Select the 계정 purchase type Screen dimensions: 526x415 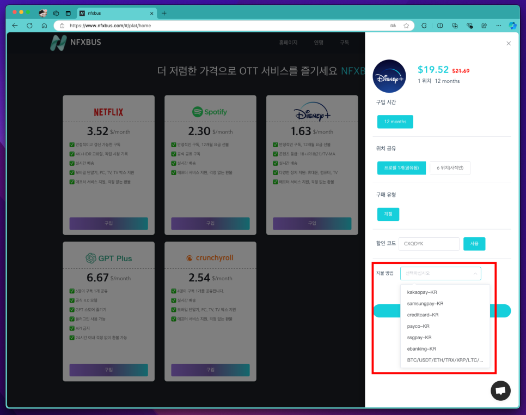click(388, 214)
